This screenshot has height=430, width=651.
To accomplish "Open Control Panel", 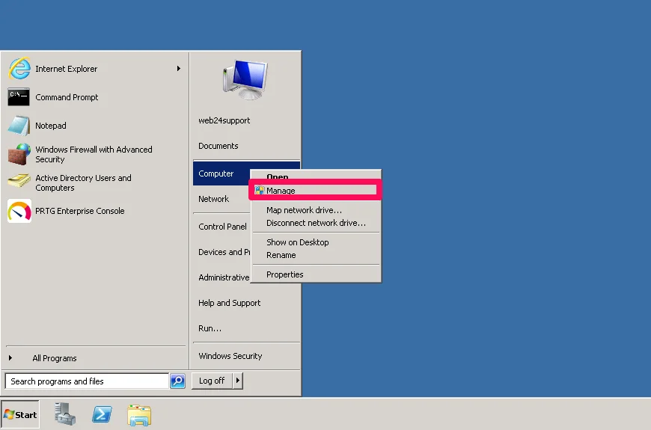I will (x=222, y=227).
